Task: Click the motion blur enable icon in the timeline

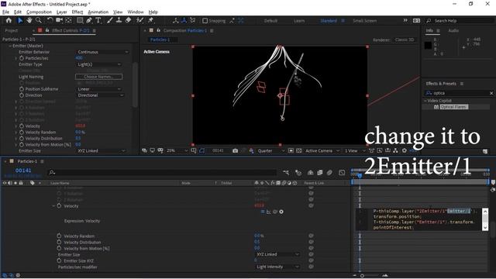Action: [x=329, y=173]
